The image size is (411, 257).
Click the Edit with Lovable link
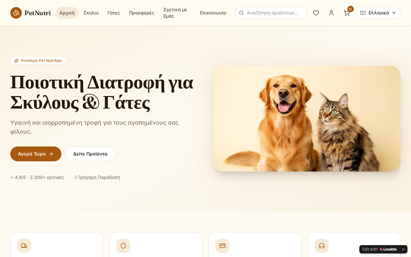coord(379,249)
